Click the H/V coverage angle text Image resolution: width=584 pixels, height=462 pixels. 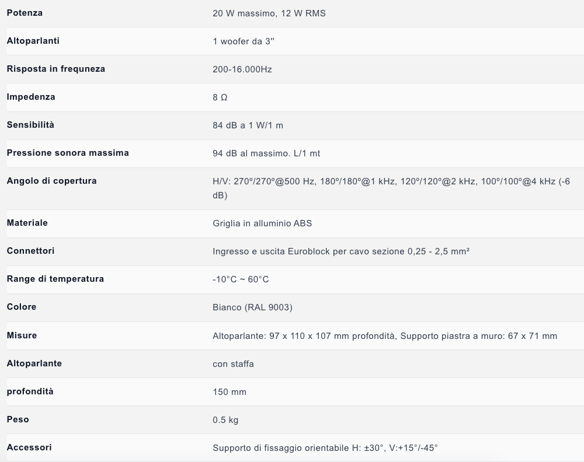coord(391,188)
